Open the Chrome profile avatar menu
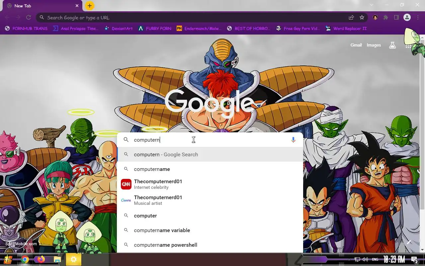The height and width of the screenshot is (266, 425). point(407,18)
